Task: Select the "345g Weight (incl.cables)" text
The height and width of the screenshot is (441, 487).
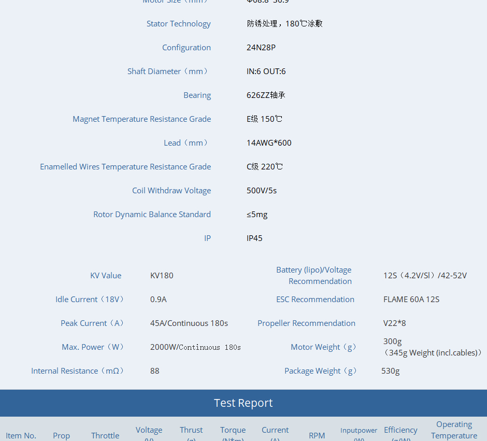Action: 433,353
